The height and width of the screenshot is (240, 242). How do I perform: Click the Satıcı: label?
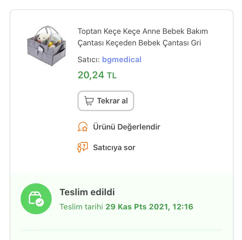tap(88, 60)
